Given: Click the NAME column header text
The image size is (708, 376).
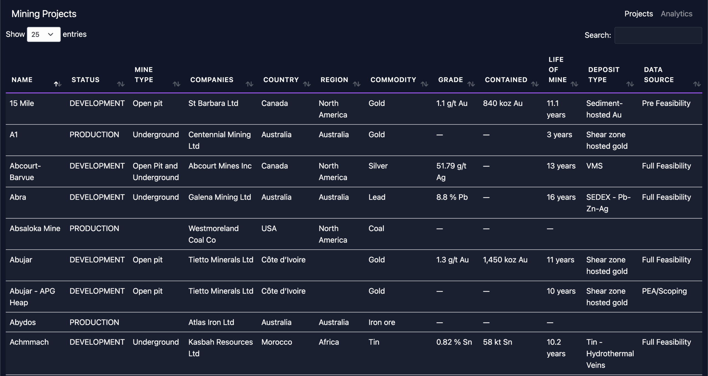Looking at the screenshot, I should 22,80.
